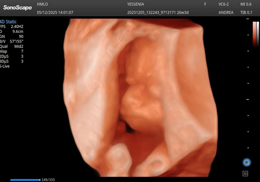Click the 3DµS 3 parameter
The image size is (260, 182).
pyautogui.click(x=12, y=61)
